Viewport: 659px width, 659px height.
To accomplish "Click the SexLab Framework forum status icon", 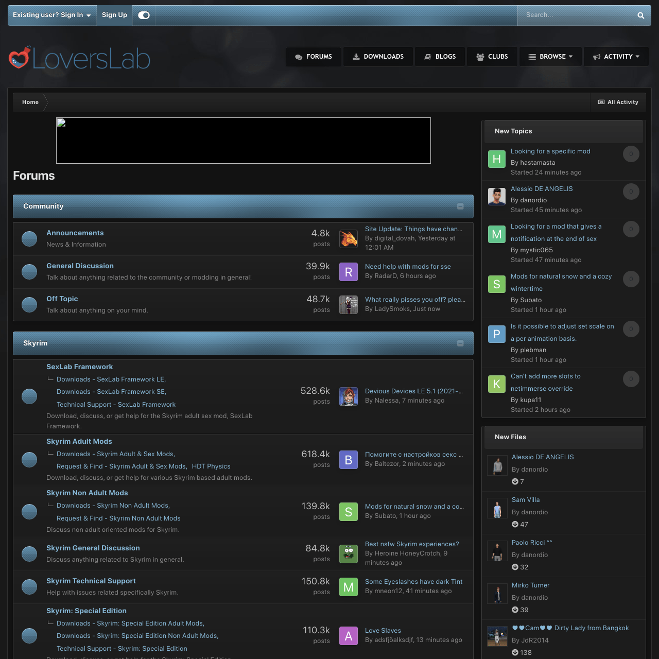I will (x=29, y=396).
